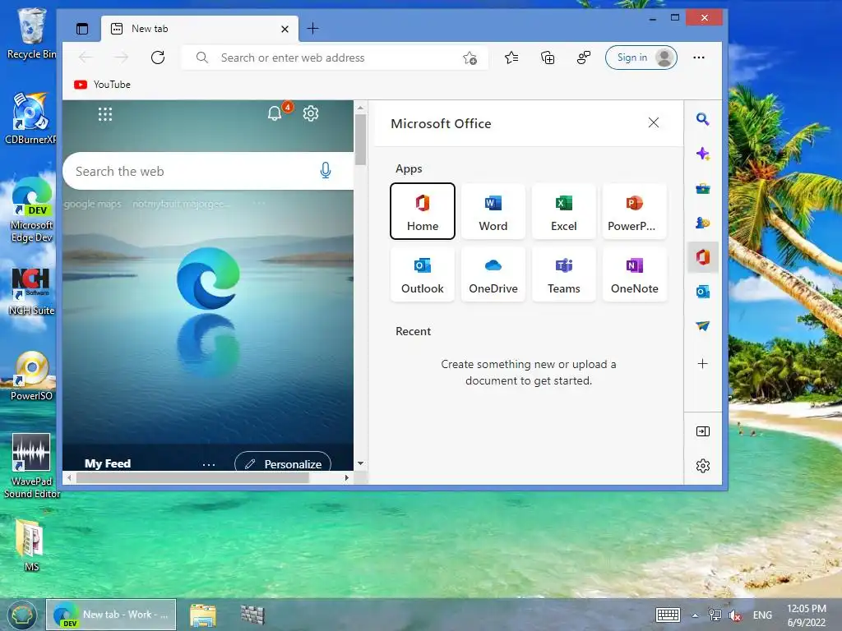The height and width of the screenshot is (631, 842).
Task: Click the Search the web box
Action: 208,171
